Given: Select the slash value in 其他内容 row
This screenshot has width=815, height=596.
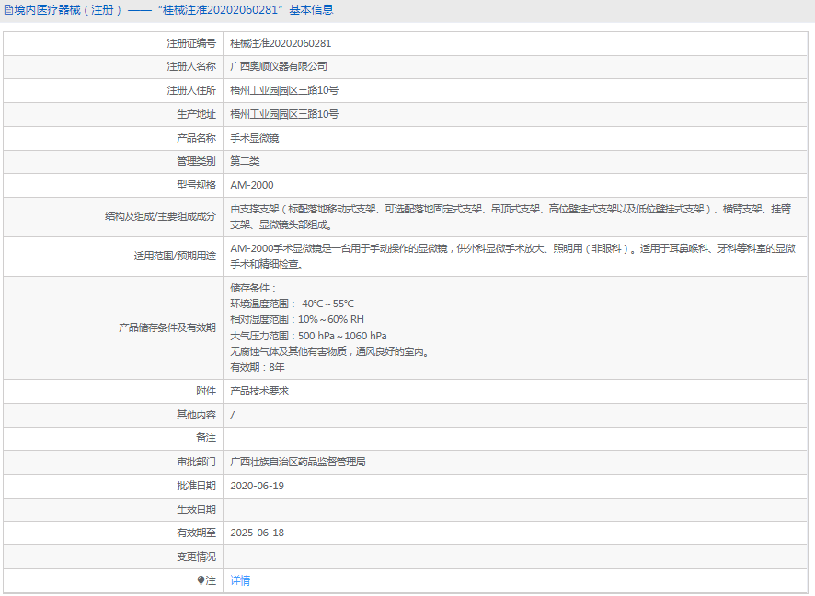Looking at the screenshot, I should (x=233, y=415).
